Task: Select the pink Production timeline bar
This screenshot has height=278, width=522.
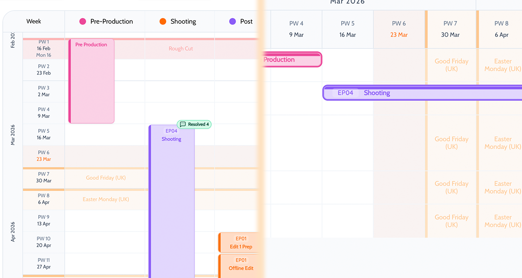Action: pos(291,60)
